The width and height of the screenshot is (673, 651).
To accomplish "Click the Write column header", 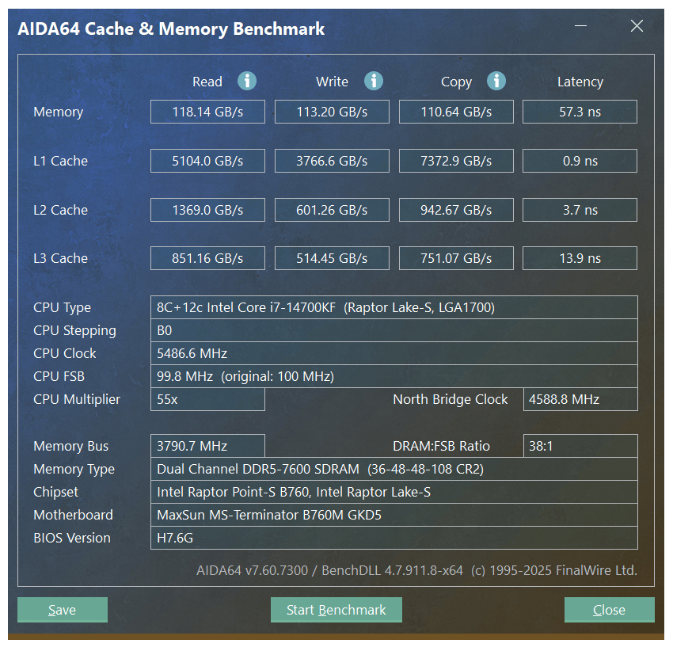I will [332, 82].
